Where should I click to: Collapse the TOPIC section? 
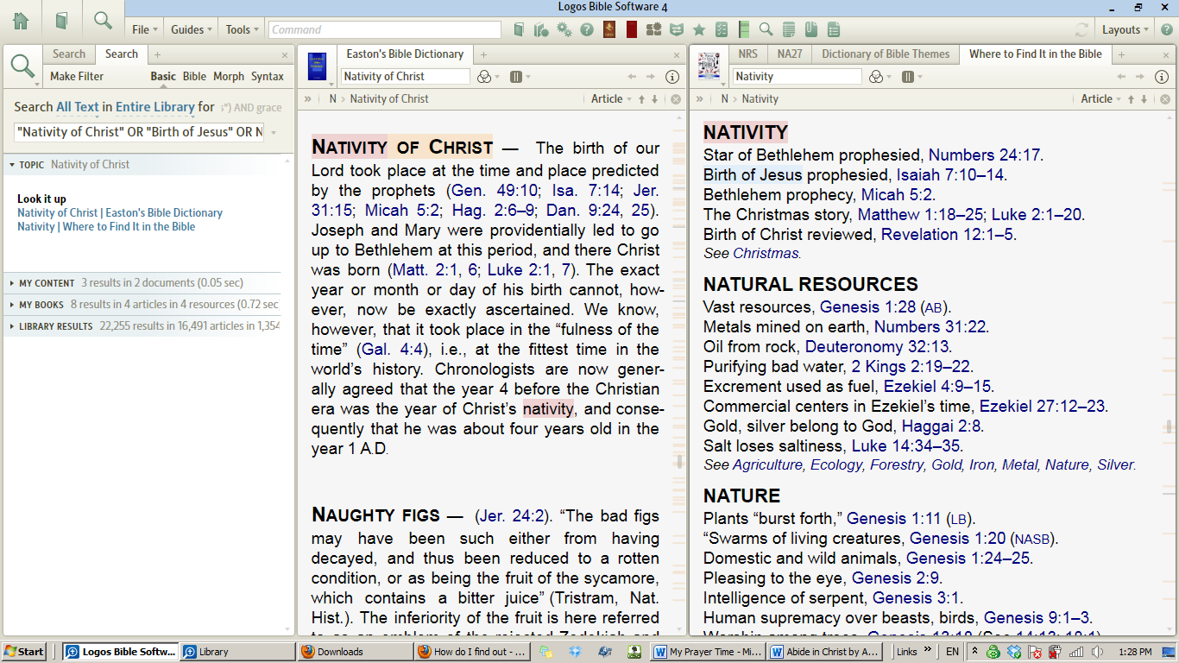12,165
